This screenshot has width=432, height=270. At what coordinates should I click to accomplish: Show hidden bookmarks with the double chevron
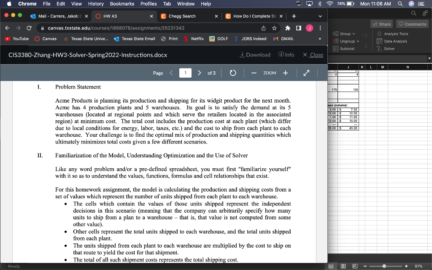click(320, 39)
